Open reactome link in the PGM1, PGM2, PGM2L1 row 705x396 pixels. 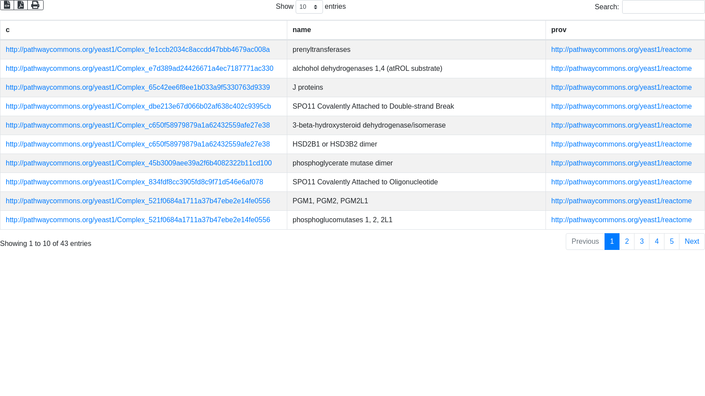[621, 201]
